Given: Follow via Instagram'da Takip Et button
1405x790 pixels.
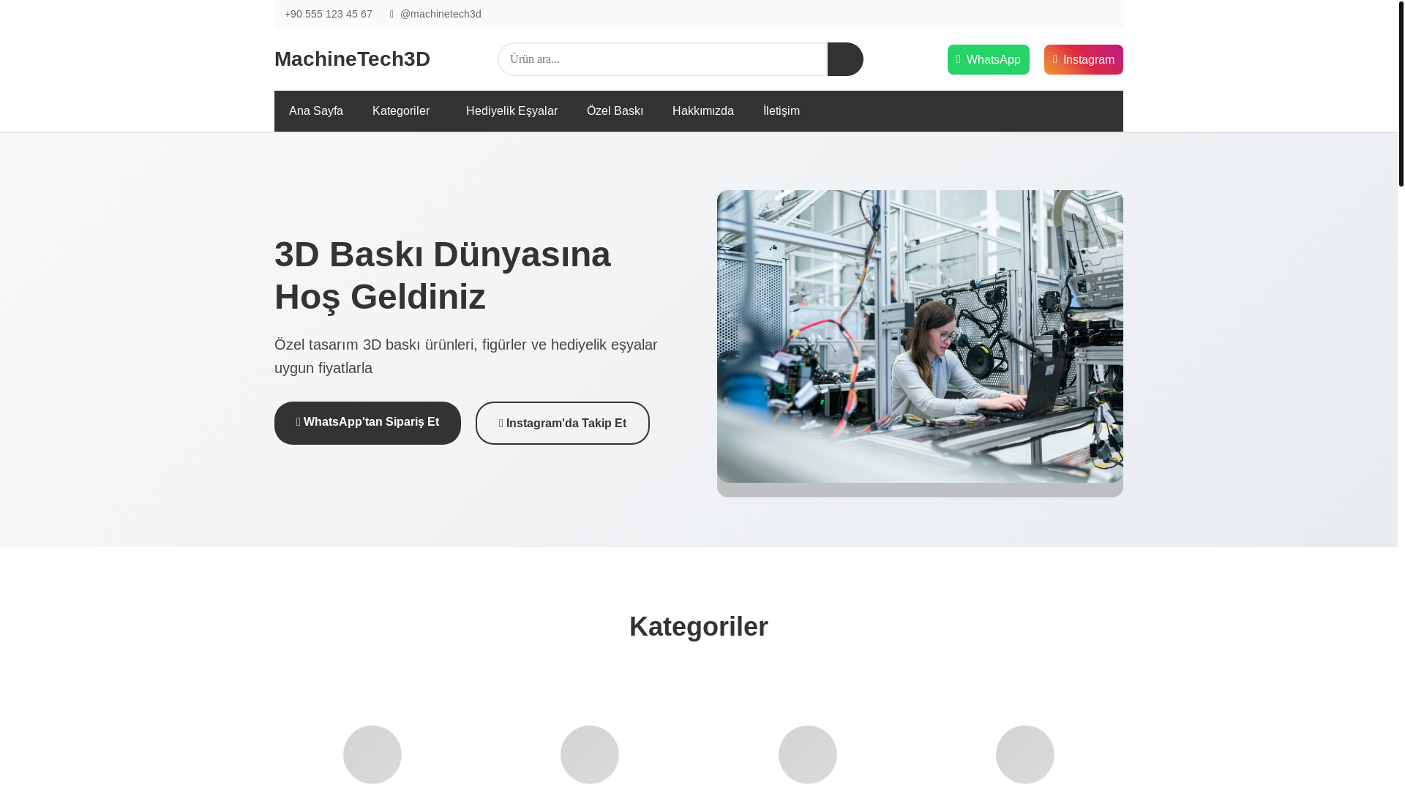Looking at the screenshot, I should 563,423.
